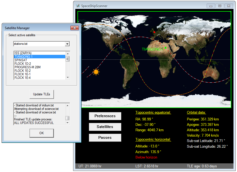Image resolution: width=237 pixels, height=172 pixels.
Task: Click the 'Sub-sat Latitude: 21.71 °' value
Action: click(x=206, y=141)
